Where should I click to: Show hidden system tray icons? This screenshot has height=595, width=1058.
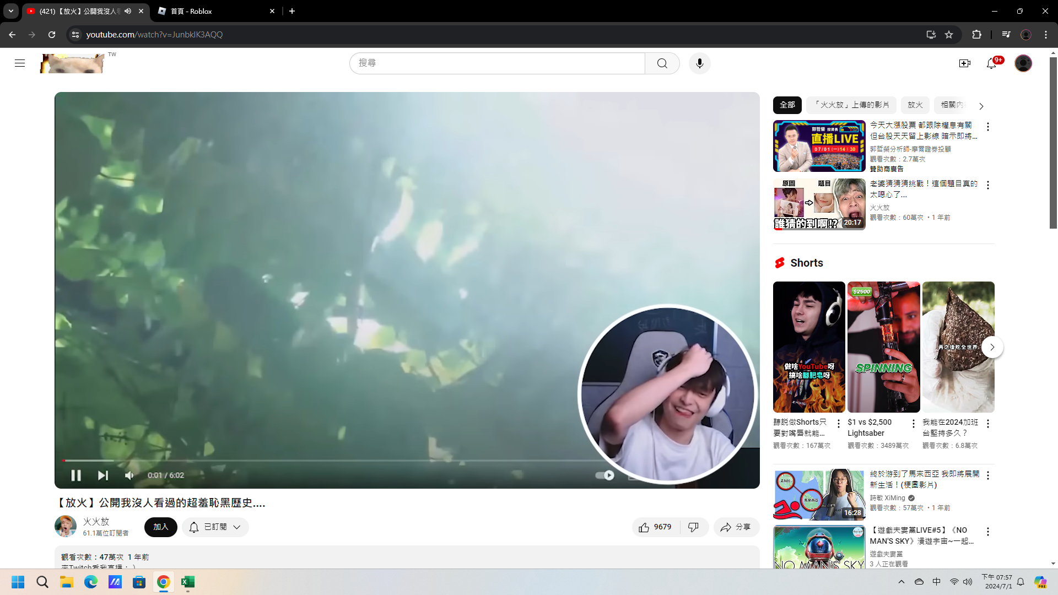pyautogui.click(x=902, y=582)
